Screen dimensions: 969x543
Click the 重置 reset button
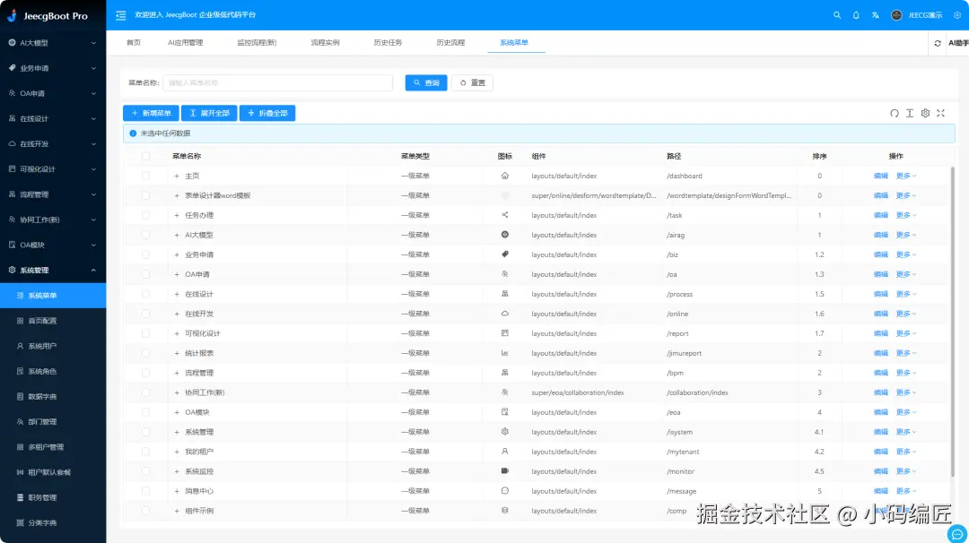coord(472,82)
